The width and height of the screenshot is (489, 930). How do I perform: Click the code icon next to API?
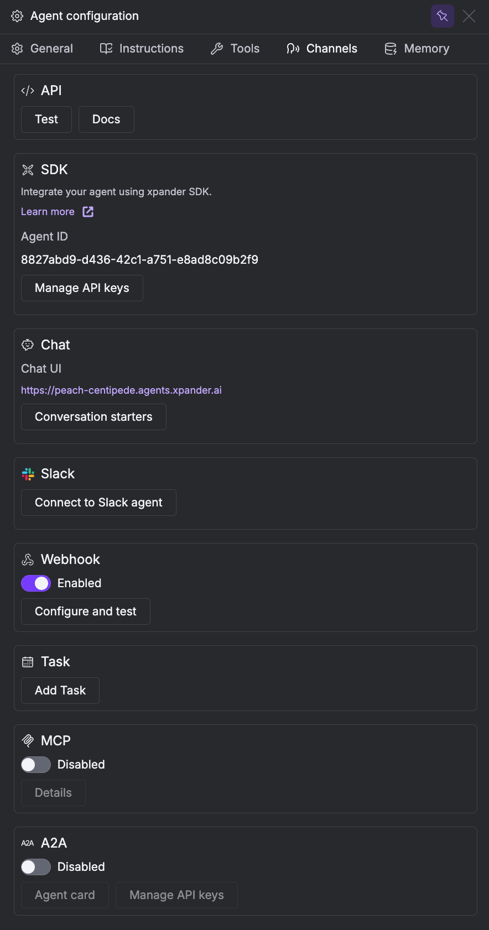[x=27, y=90]
